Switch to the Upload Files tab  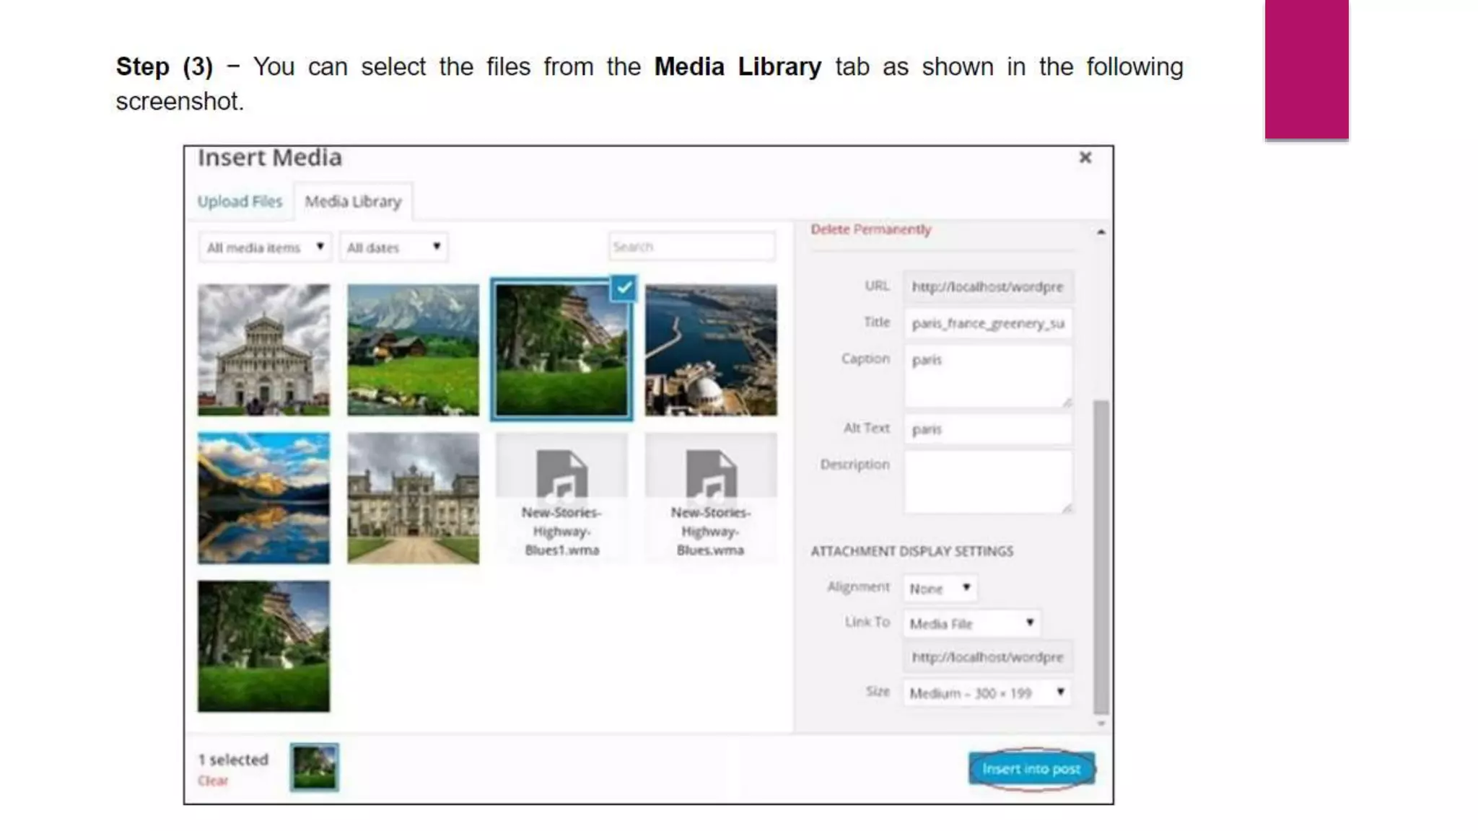point(240,201)
